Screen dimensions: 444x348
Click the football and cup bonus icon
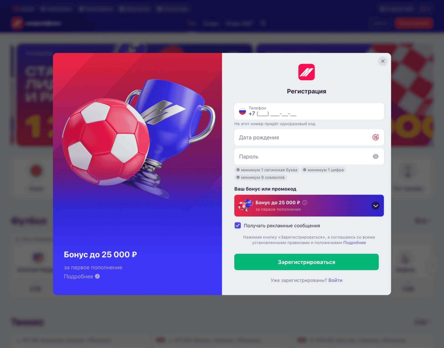click(245, 205)
